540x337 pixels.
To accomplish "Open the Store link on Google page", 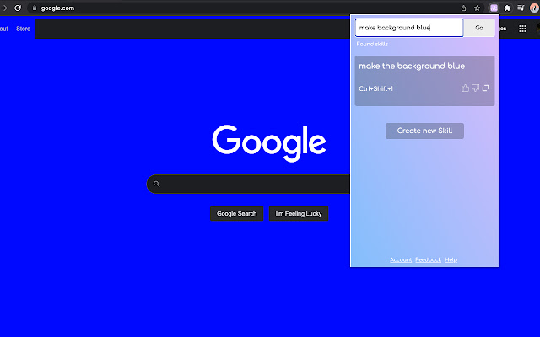I will (23, 29).
